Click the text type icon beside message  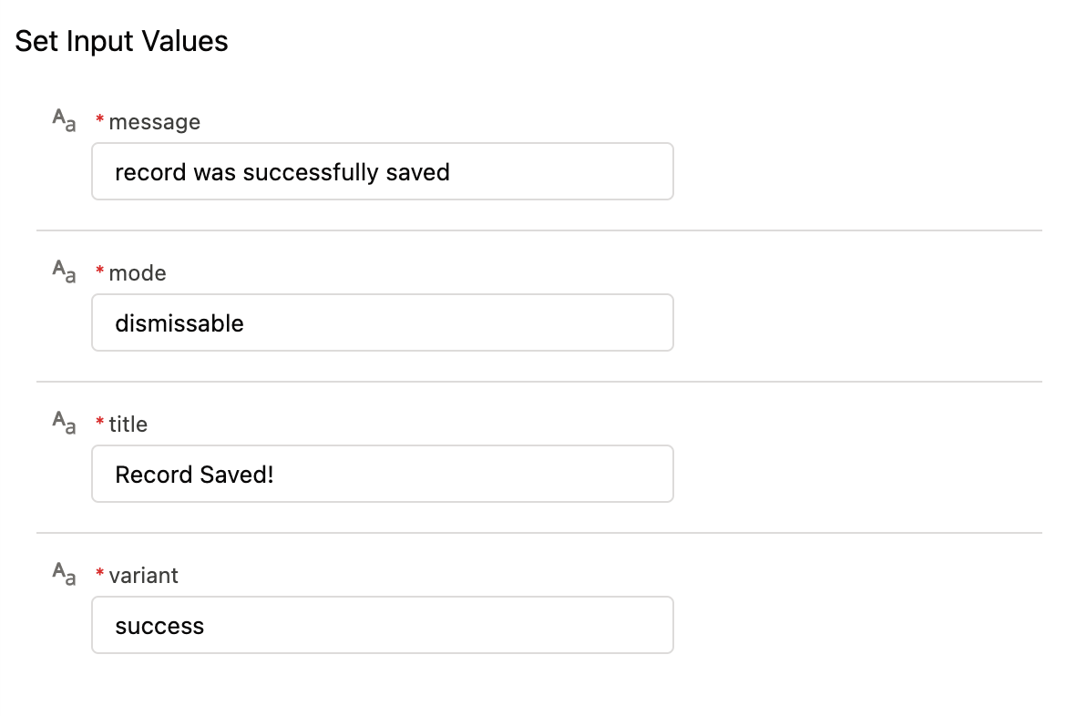click(x=64, y=121)
